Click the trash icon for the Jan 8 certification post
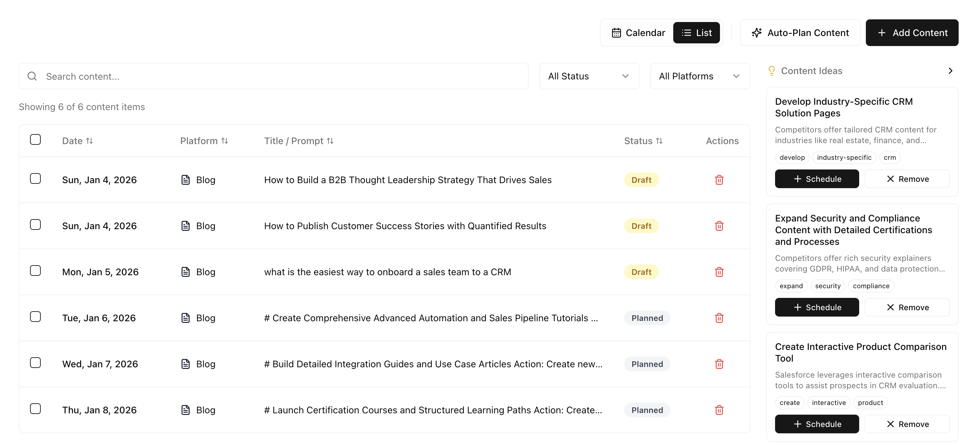This screenshot has width=980, height=445. [x=719, y=410]
